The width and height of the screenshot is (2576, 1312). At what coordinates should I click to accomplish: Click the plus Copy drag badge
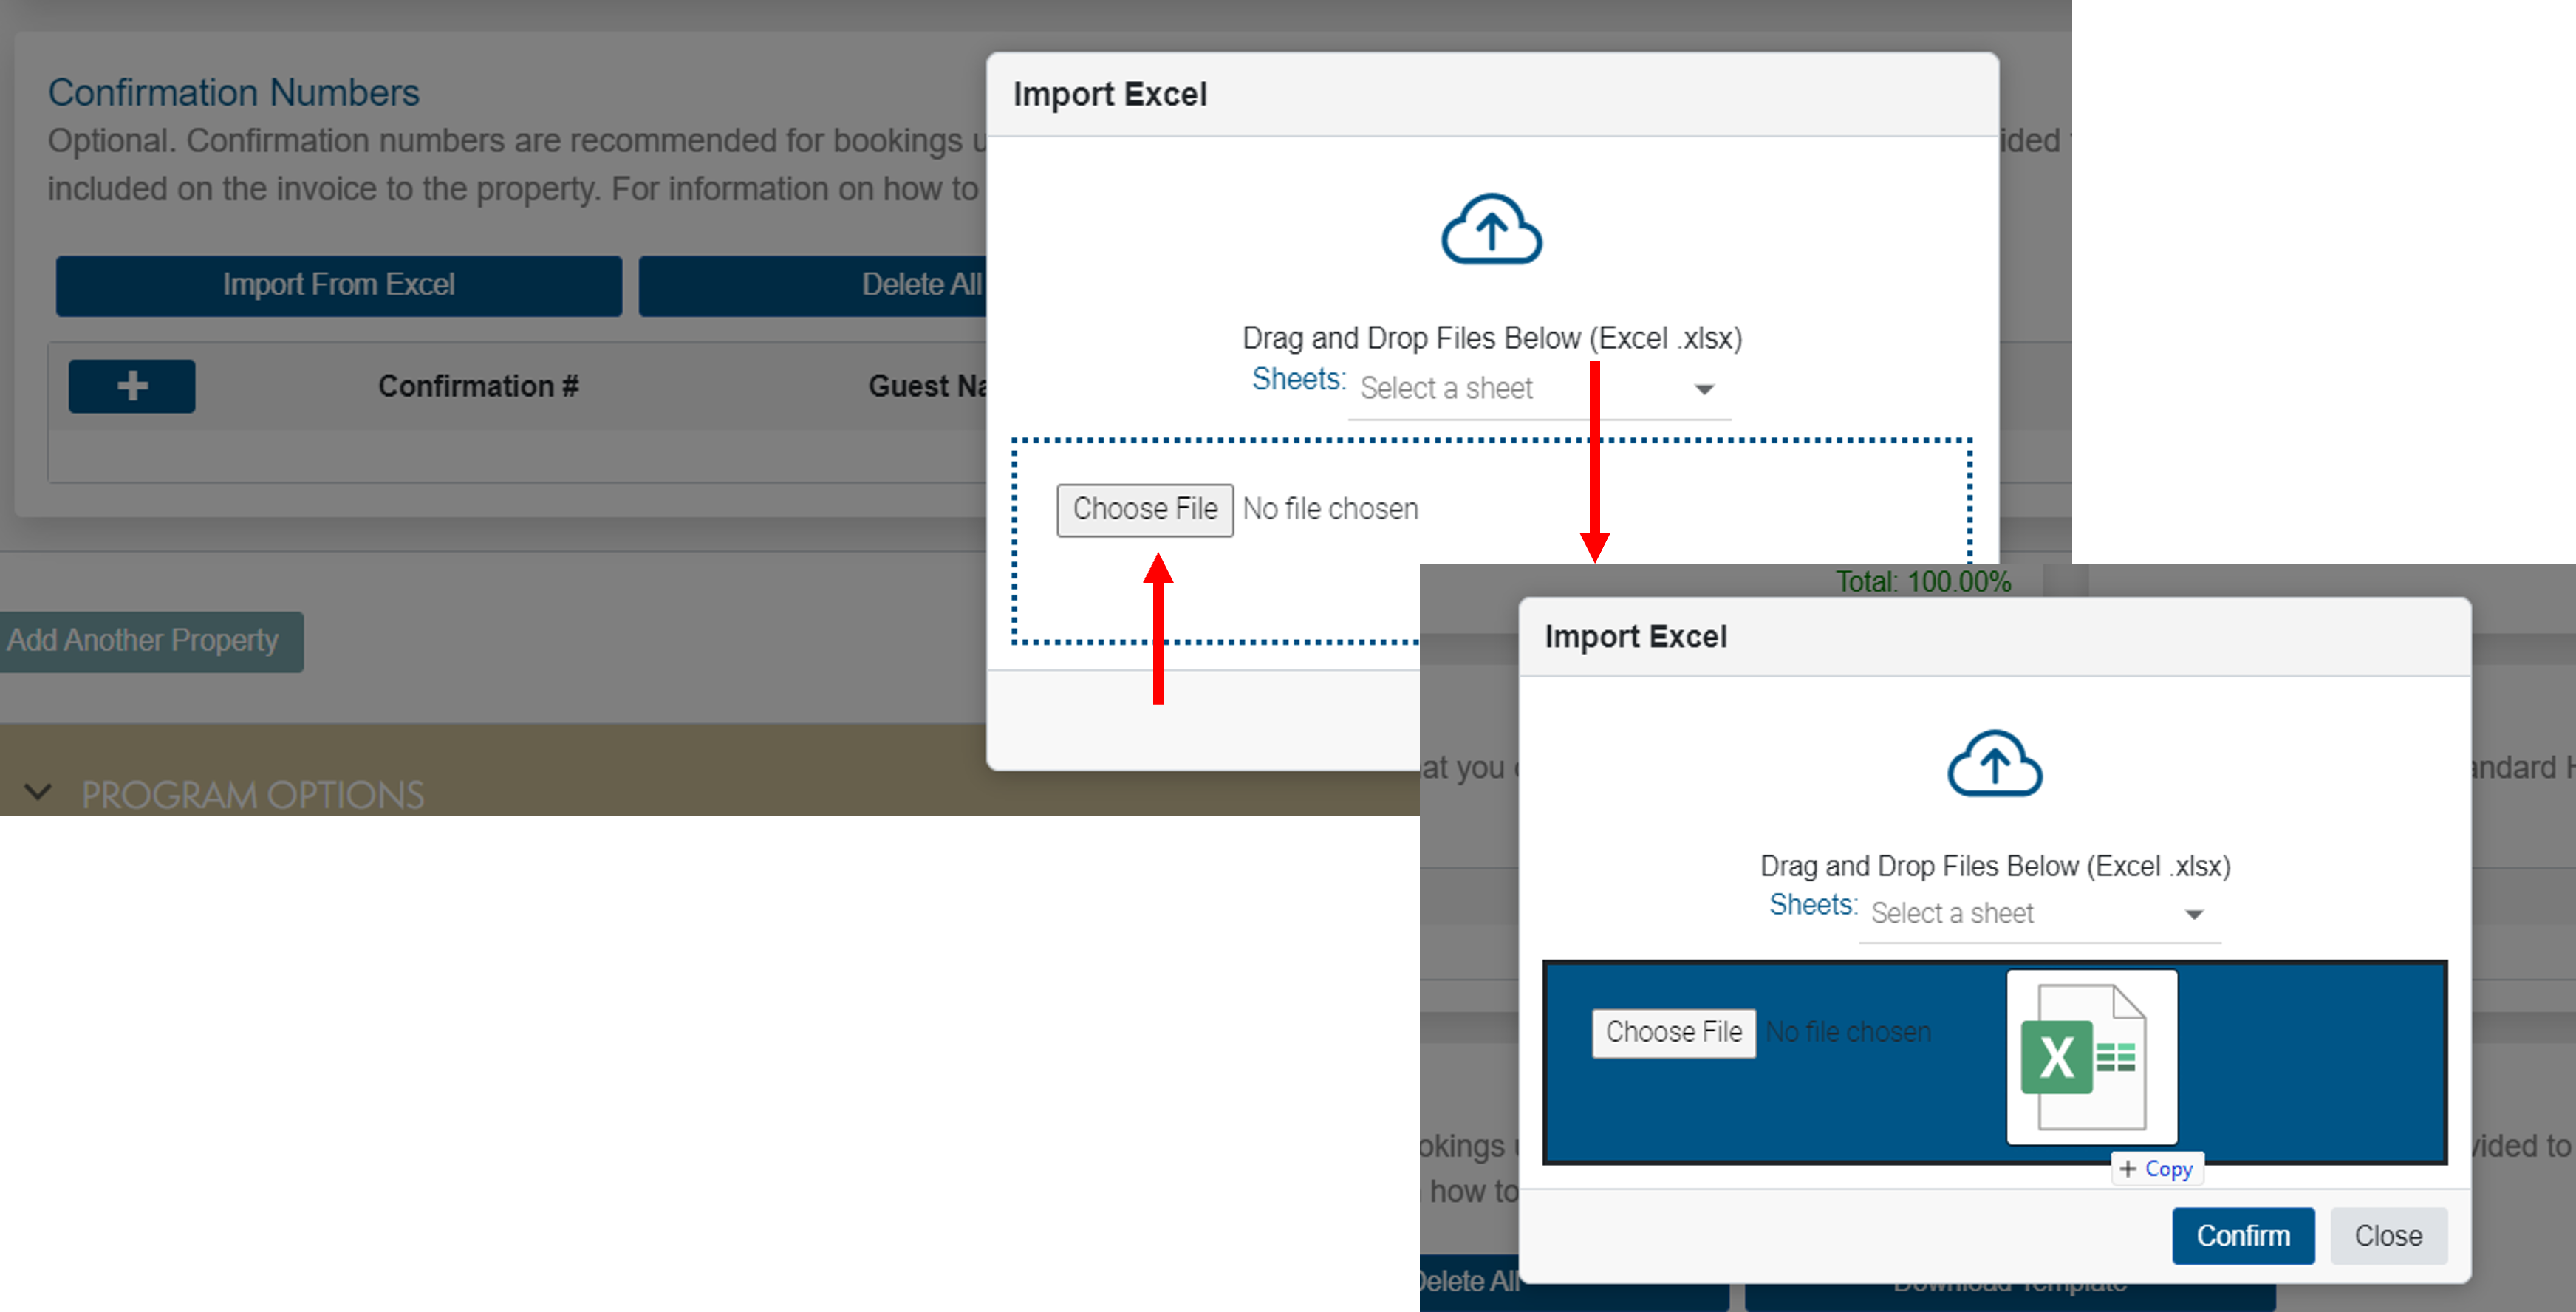pyautogui.click(x=2157, y=1169)
